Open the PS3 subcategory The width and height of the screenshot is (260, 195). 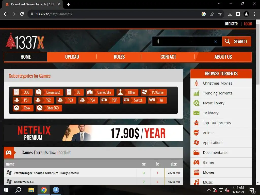click(66, 100)
